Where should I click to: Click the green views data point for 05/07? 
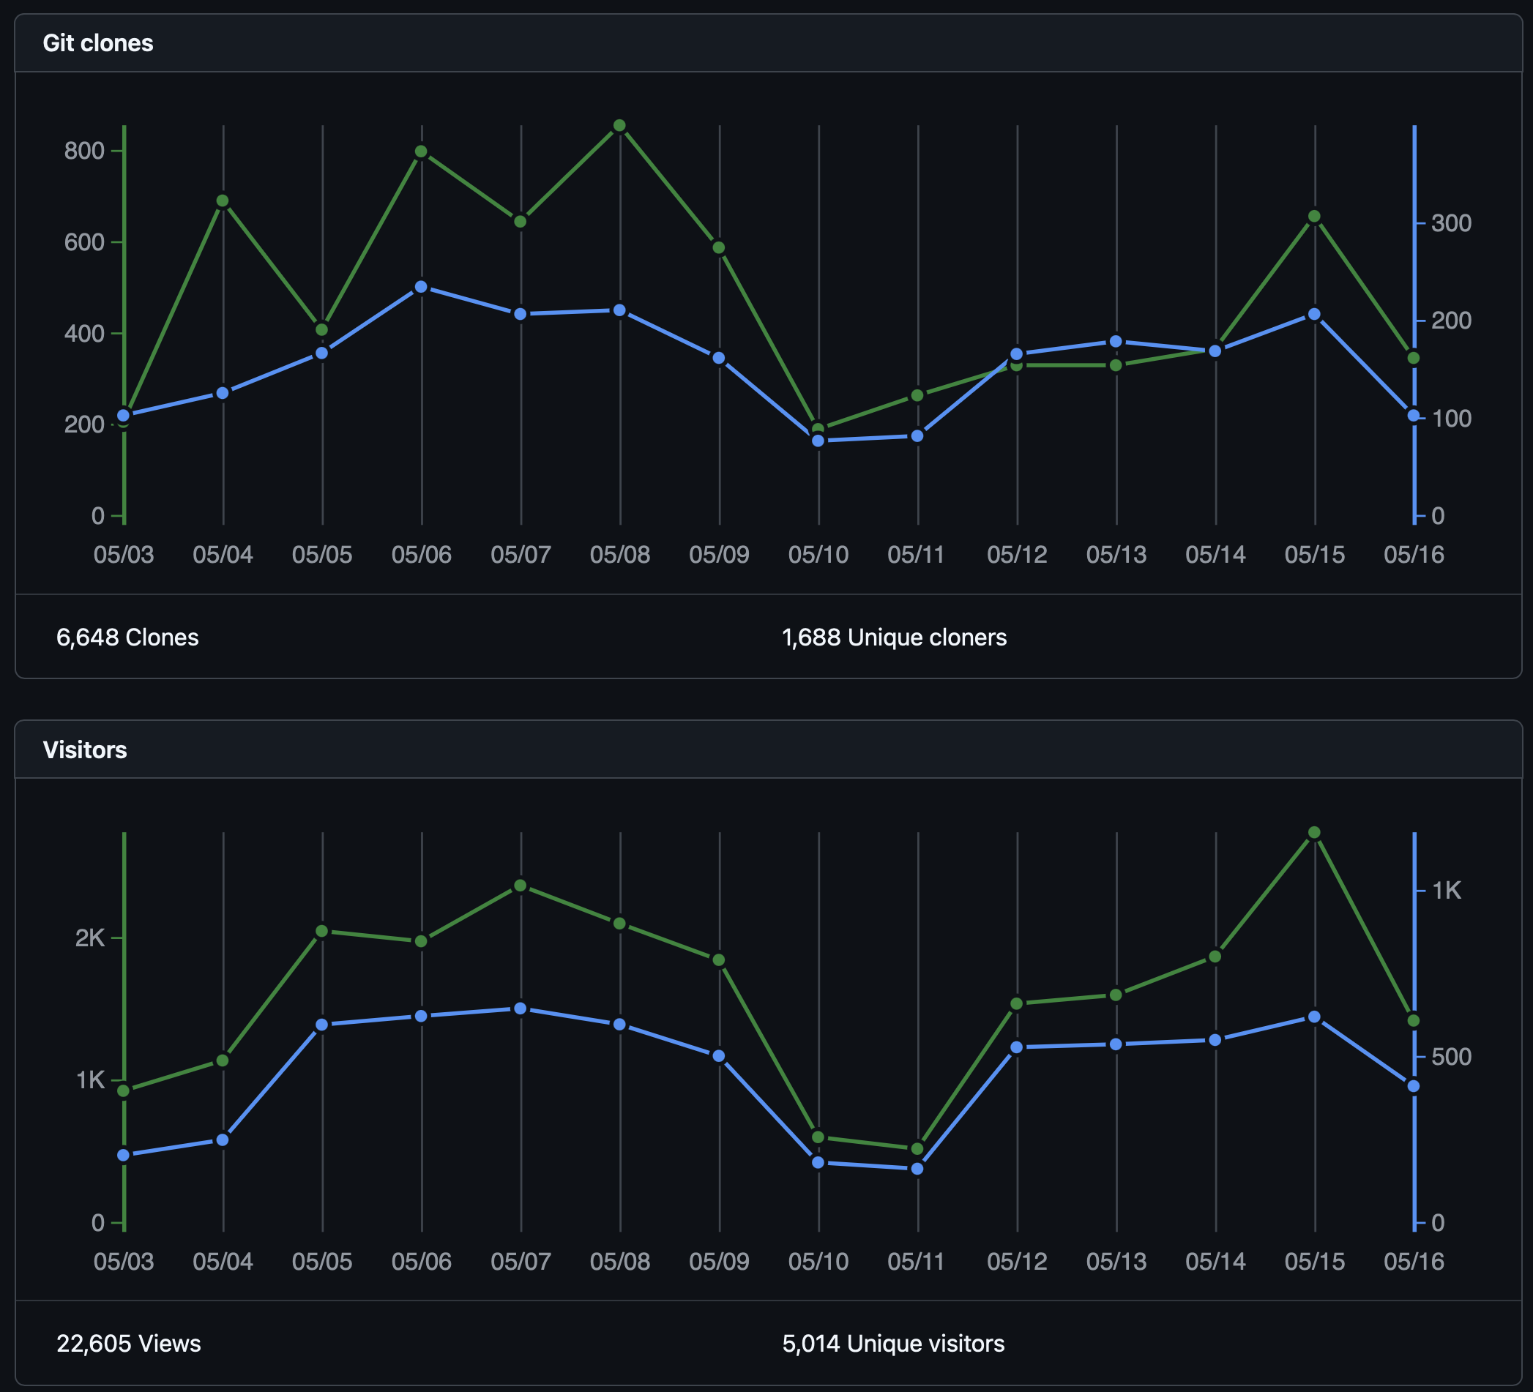pos(520,886)
